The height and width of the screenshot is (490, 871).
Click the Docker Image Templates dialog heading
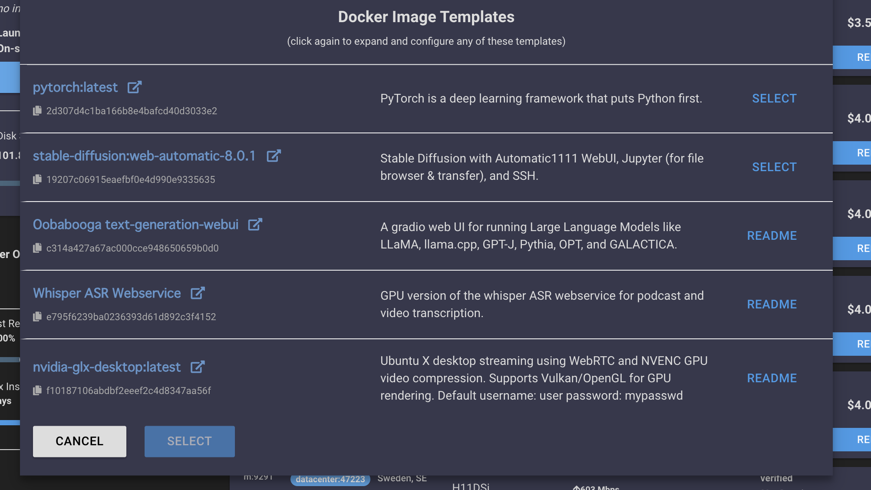[x=426, y=17]
